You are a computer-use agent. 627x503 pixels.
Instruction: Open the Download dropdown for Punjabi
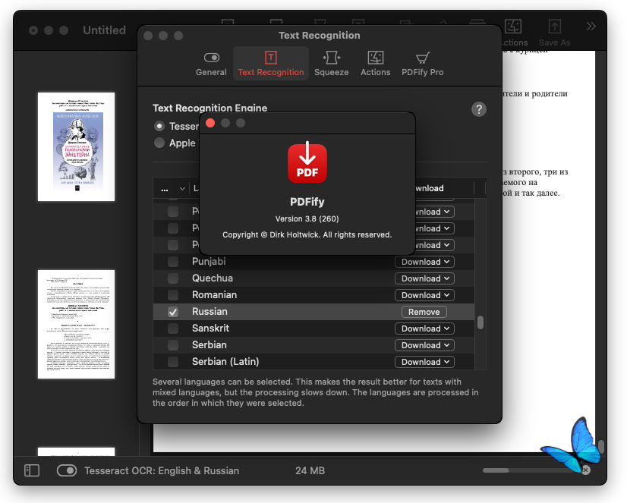pyautogui.click(x=424, y=262)
